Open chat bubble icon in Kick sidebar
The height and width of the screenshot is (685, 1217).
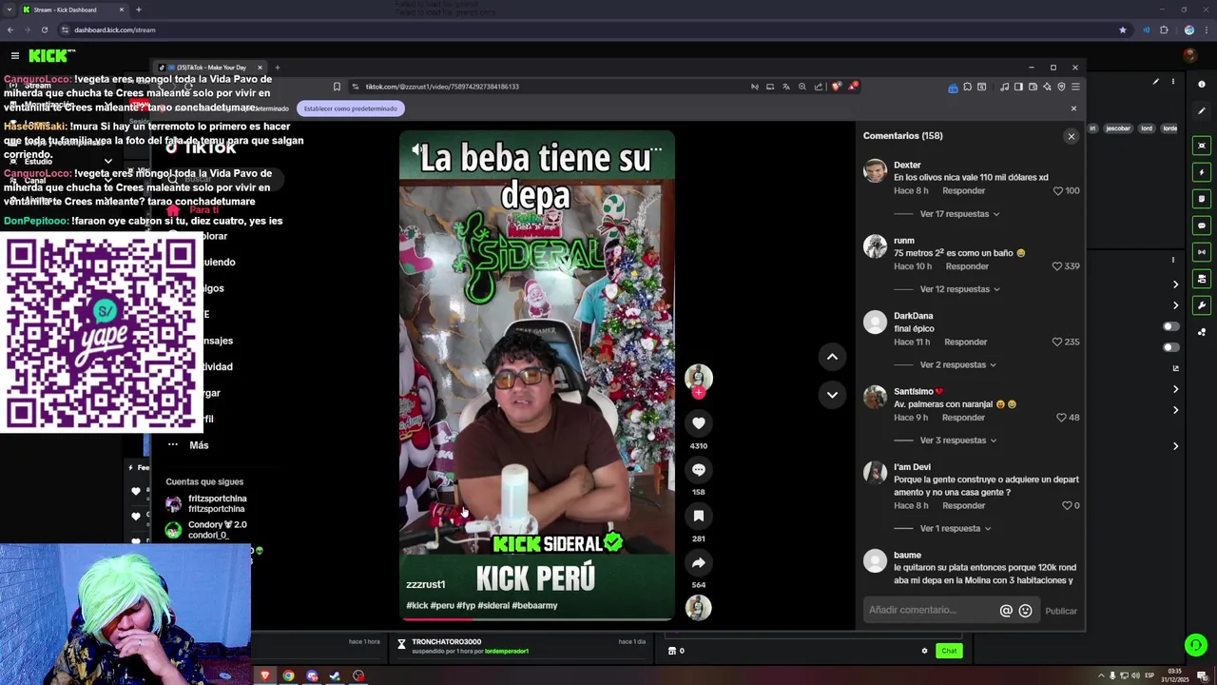1202,225
